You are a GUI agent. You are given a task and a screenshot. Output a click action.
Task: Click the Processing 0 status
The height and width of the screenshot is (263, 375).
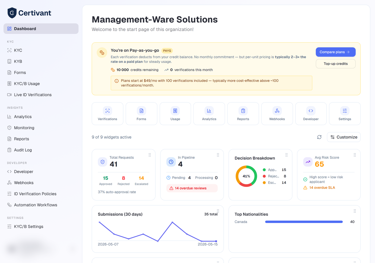[x=206, y=178]
